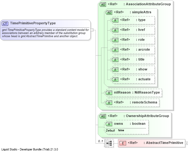Click the ': title' attribute name
This screenshot has height=151, width=188.
(x=140, y=59)
